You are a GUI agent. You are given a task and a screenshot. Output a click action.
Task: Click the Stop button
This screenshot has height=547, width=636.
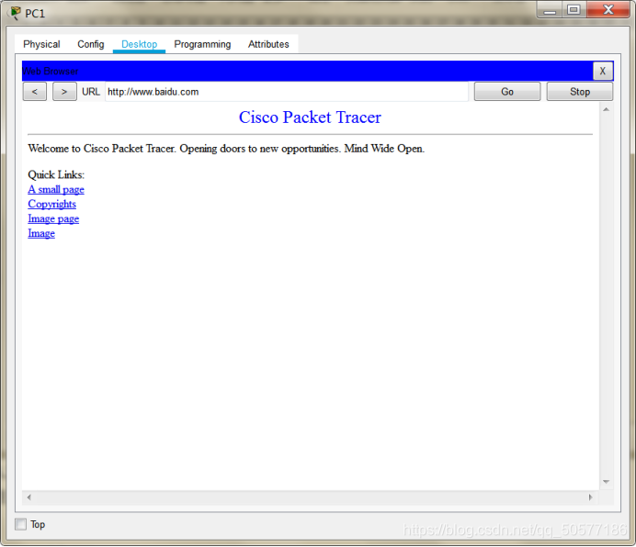click(x=580, y=92)
